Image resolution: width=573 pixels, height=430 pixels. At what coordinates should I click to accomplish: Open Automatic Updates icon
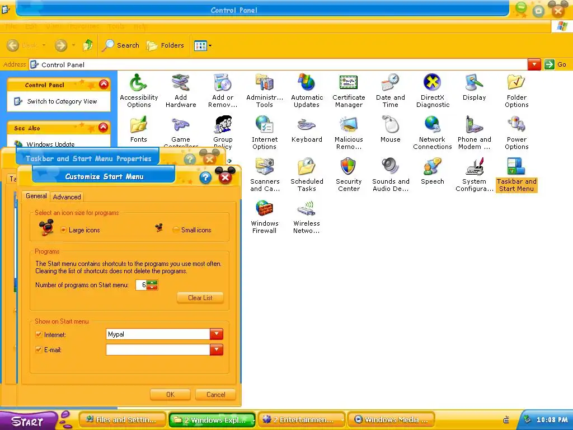click(307, 90)
